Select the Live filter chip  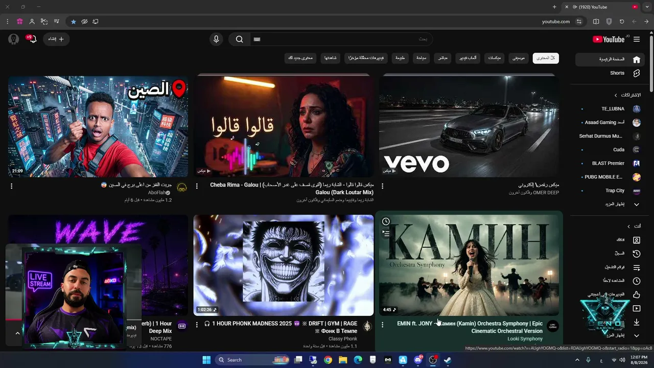(442, 58)
